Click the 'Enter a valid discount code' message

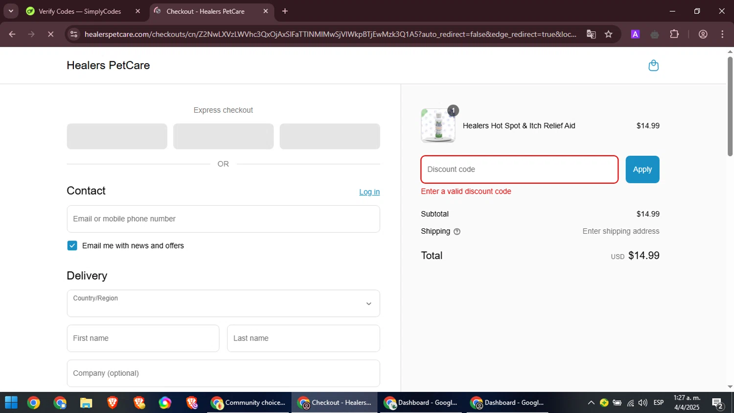tap(466, 192)
